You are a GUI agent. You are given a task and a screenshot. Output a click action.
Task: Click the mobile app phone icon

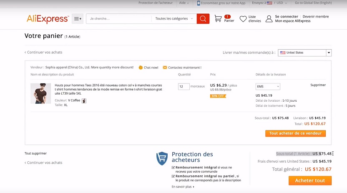pos(199,3)
